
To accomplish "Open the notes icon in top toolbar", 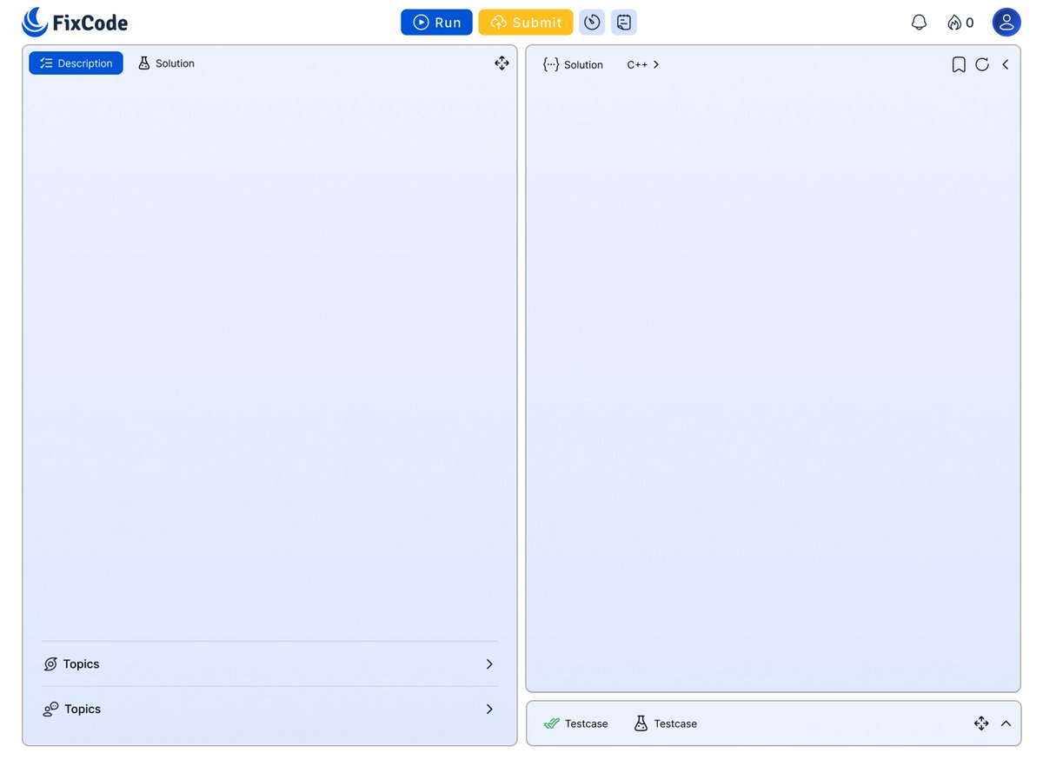I will (624, 23).
